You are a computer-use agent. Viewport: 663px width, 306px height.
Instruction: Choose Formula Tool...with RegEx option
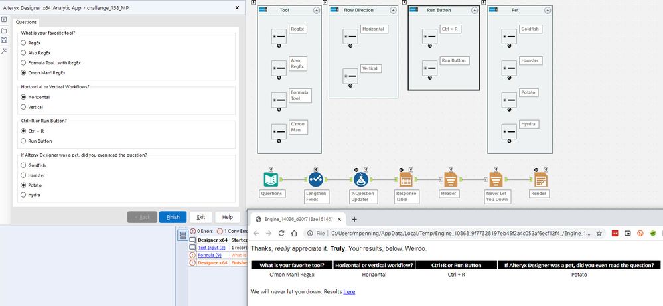point(23,63)
